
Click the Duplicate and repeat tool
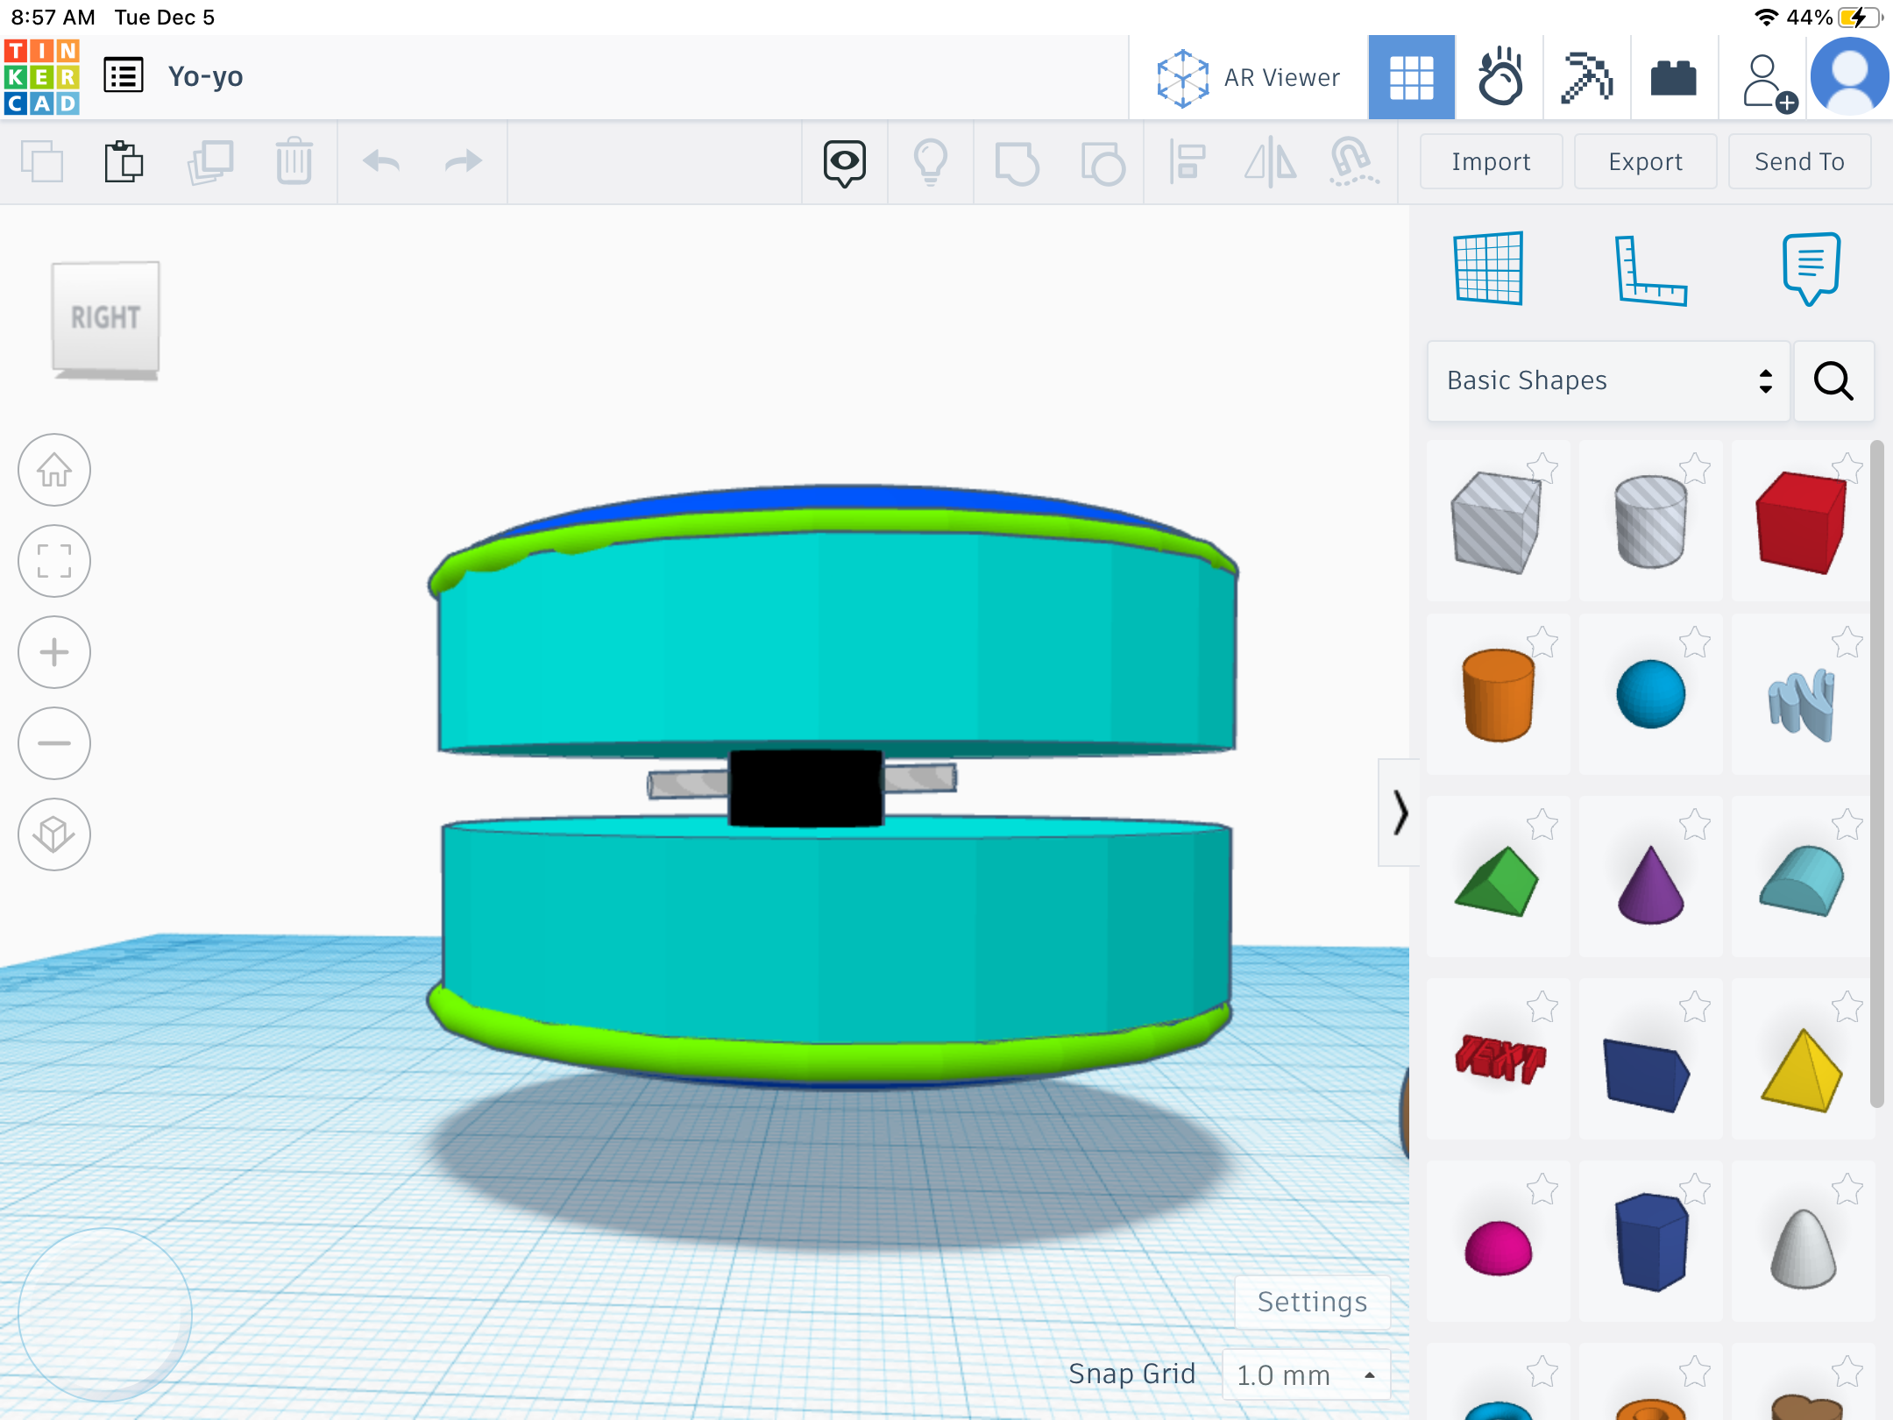coord(210,162)
